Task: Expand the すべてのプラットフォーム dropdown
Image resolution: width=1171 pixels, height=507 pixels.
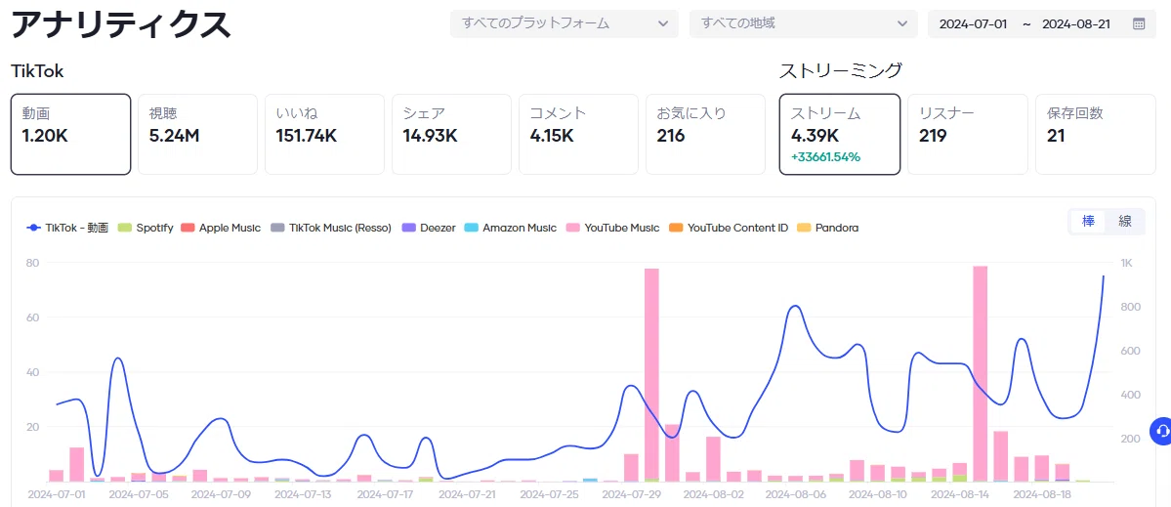Action: point(564,23)
